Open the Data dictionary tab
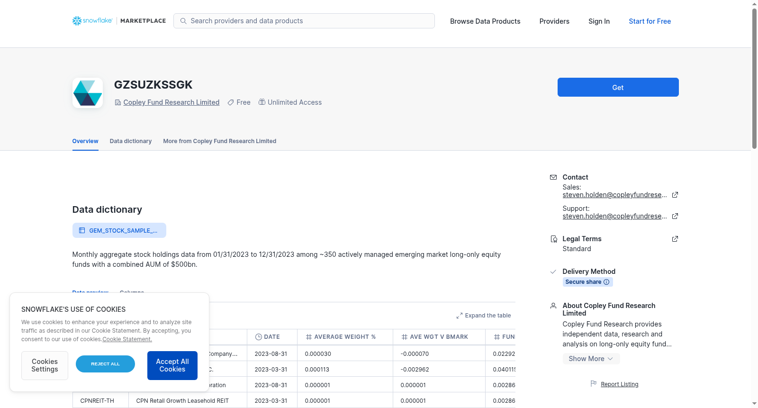Image resolution: width=758 pixels, height=408 pixels. 131,141
